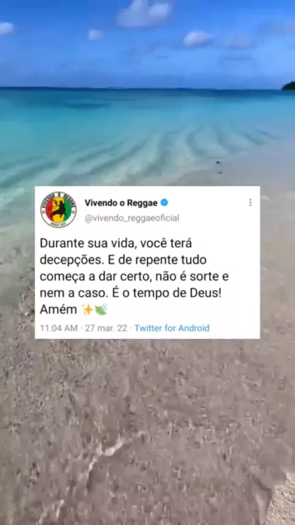Click the word Amém in tweet

click(58, 310)
